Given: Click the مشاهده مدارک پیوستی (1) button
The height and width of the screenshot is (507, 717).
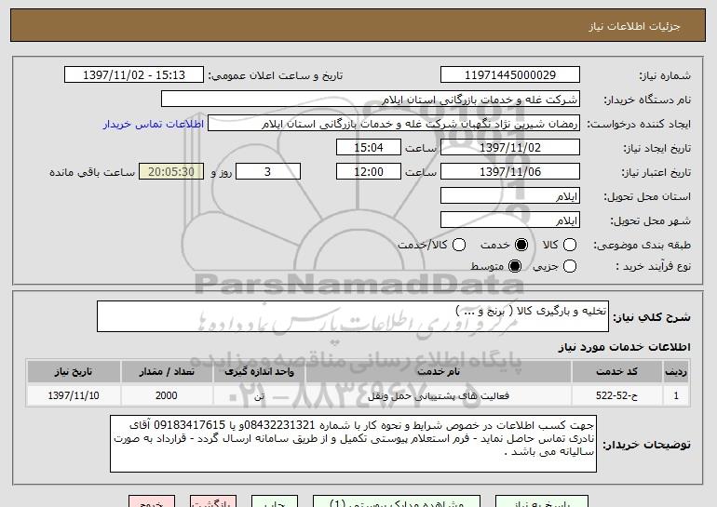Looking at the screenshot, I should [397, 501].
